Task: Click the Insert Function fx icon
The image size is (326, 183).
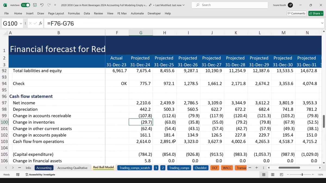Action: (40, 24)
